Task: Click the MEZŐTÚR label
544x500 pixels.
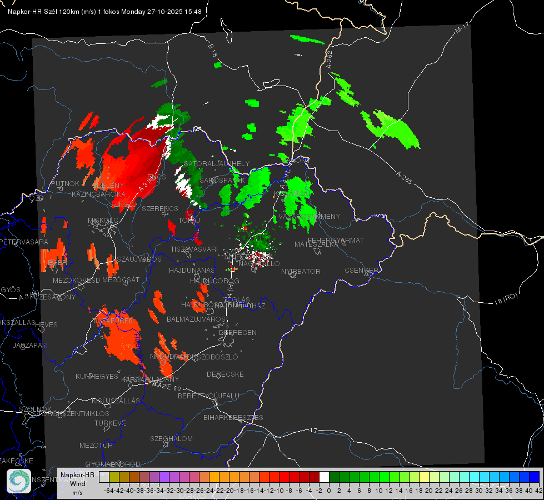Action: click(96, 445)
